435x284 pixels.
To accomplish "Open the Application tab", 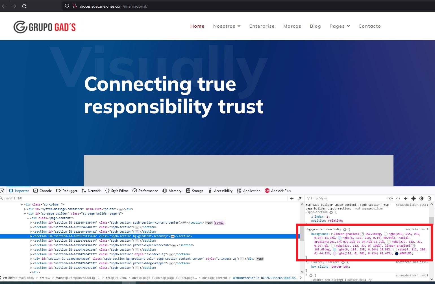I will 249,191.
